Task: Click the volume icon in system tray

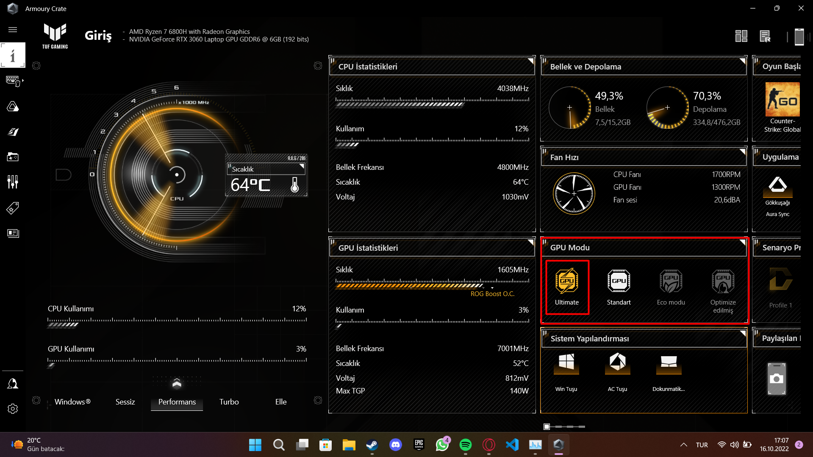Action: click(x=734, y=445)
